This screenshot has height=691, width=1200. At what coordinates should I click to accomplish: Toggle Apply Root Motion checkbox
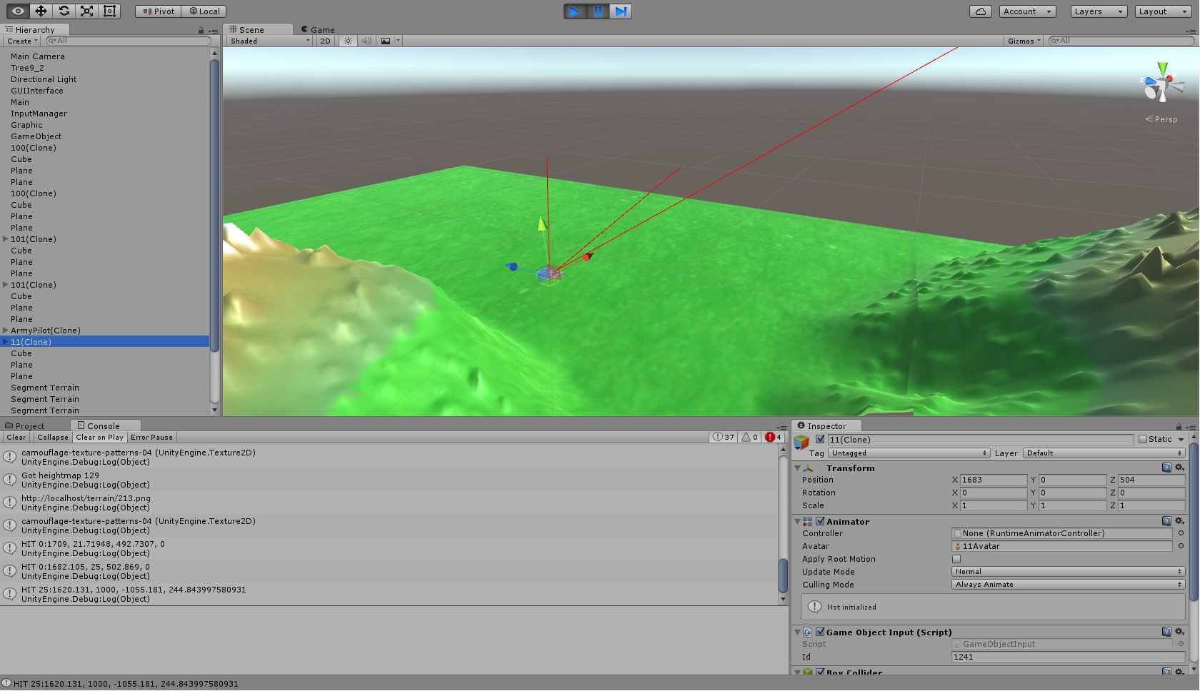tap(956, 559)
